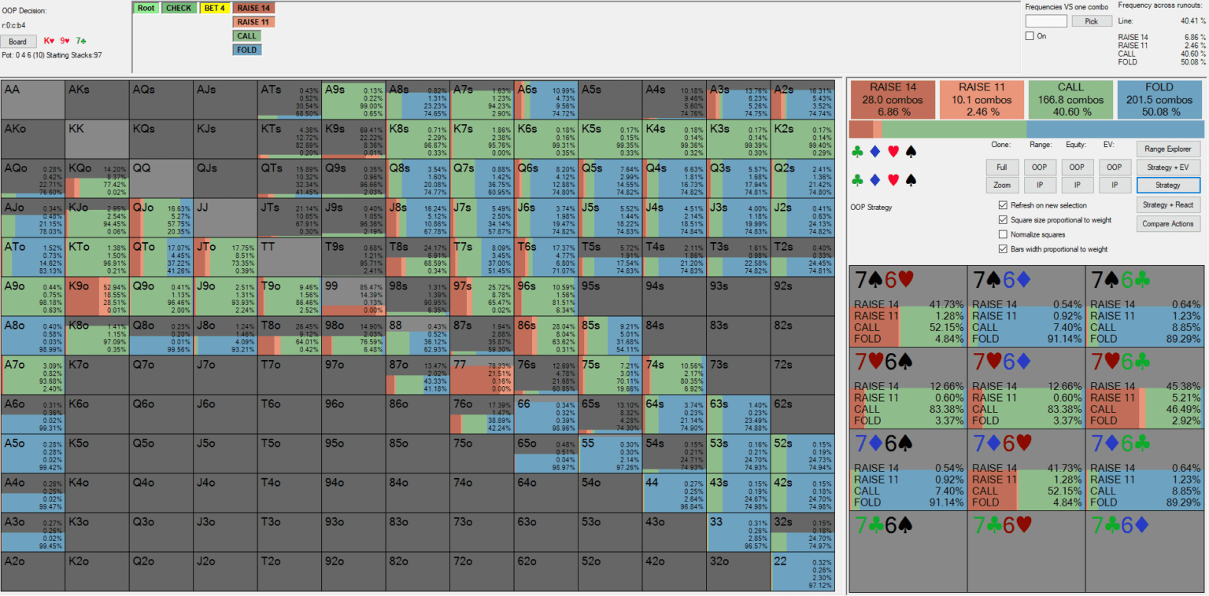Screen dimensions: 1209x596
Task: Uncheck Refresh on new selection
Action: pos(1003,205)
